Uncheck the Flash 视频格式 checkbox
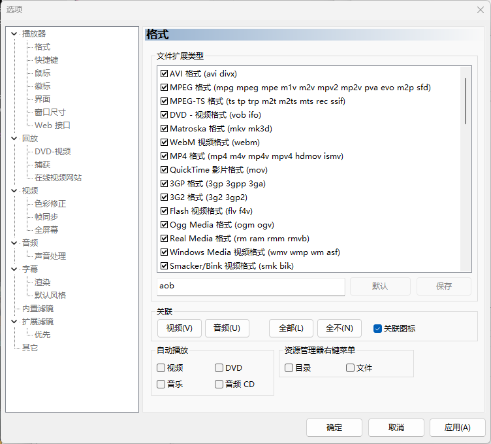This screenshot has width=491, height=444. 164,211
